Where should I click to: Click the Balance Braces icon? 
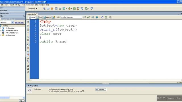[x=28, y=40]
